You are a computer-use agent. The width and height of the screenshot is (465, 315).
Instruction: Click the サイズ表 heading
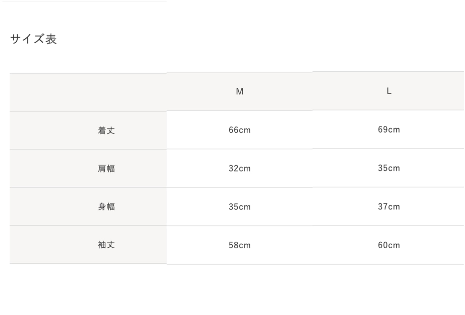[x=33, y=39]
